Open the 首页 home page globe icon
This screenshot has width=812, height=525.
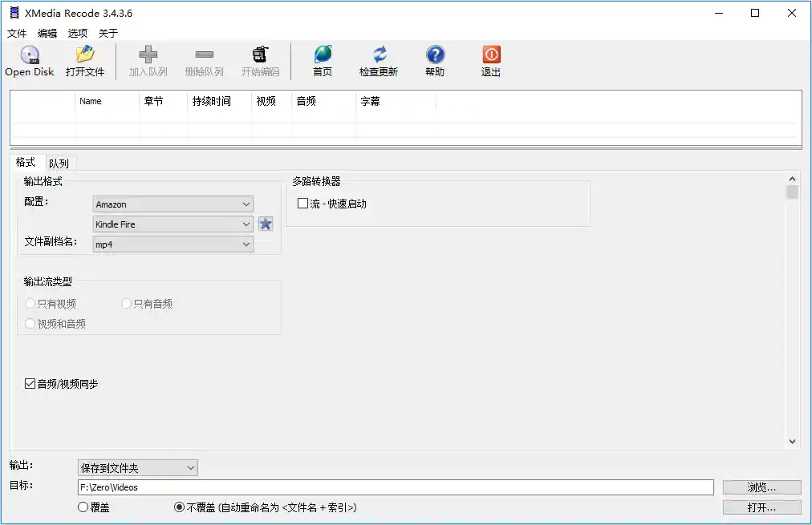[323, 55]
